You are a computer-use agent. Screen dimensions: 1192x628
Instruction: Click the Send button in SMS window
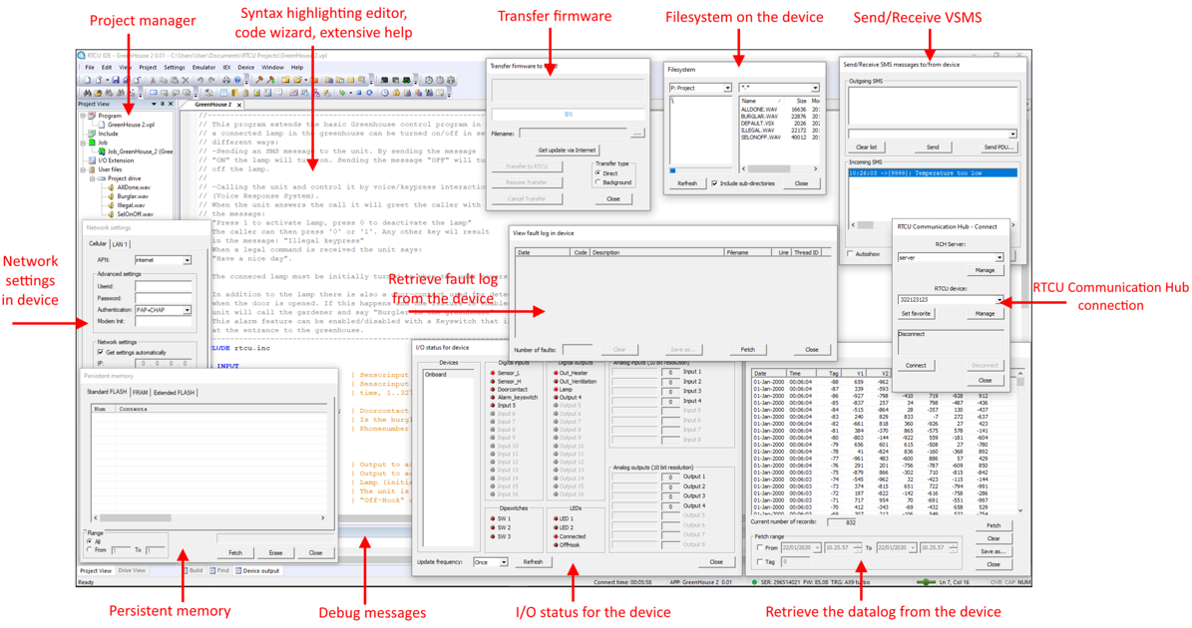coord(932,148)
